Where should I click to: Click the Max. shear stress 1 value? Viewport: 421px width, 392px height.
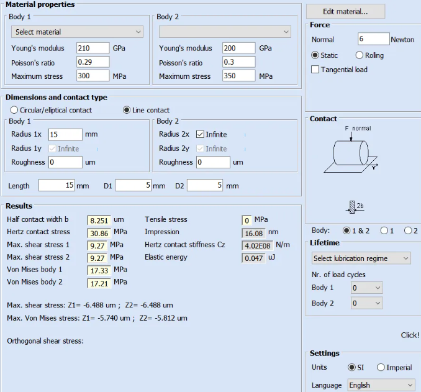coord(97,245)
